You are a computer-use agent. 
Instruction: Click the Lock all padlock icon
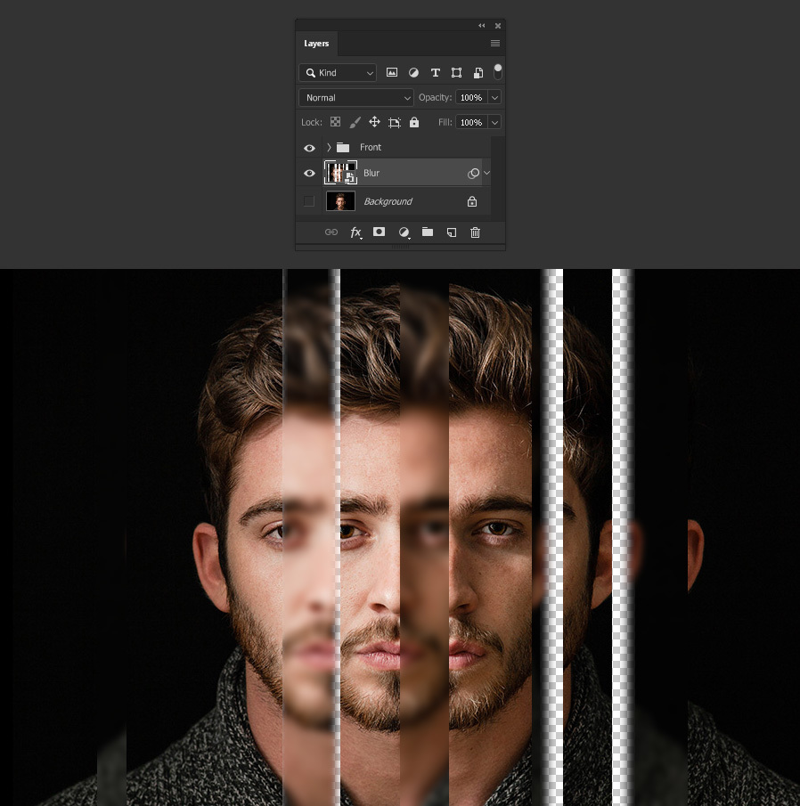click(x=414, y=122)
